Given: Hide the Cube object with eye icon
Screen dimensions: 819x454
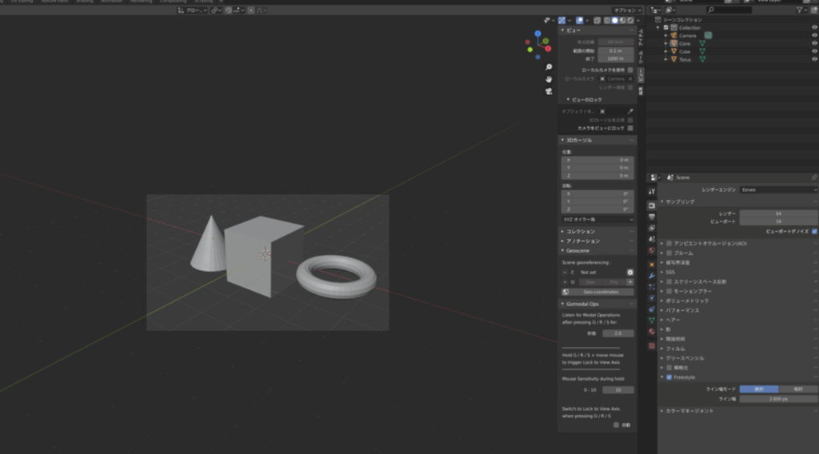Looking at the screenshot, I should (813, 51).
